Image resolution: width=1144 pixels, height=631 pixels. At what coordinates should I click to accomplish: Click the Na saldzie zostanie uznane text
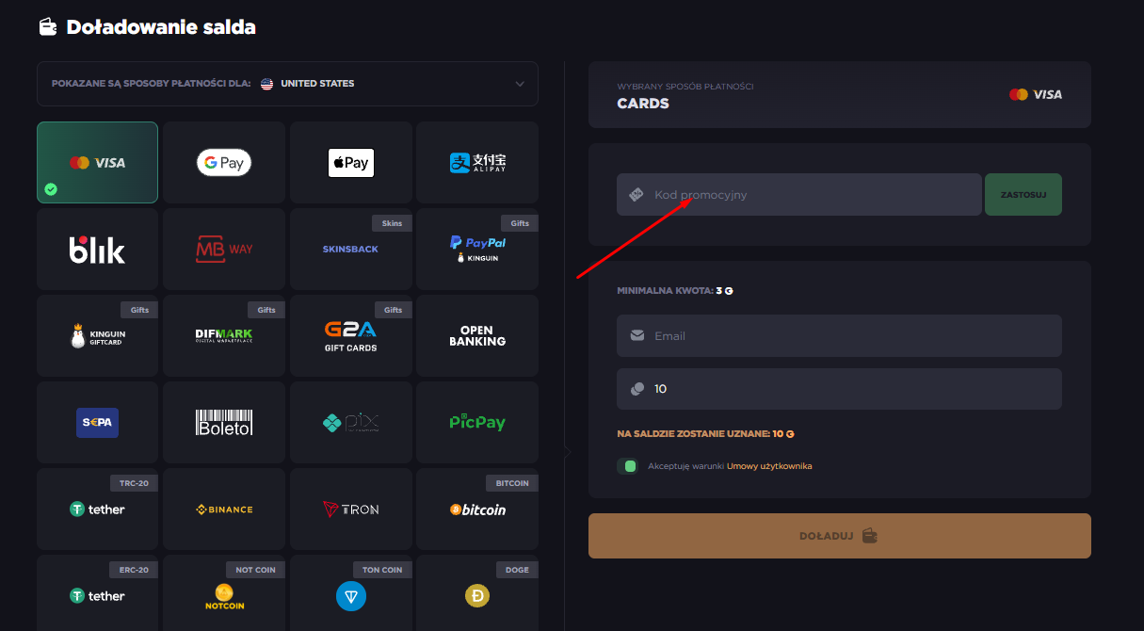tap(706, 434)
